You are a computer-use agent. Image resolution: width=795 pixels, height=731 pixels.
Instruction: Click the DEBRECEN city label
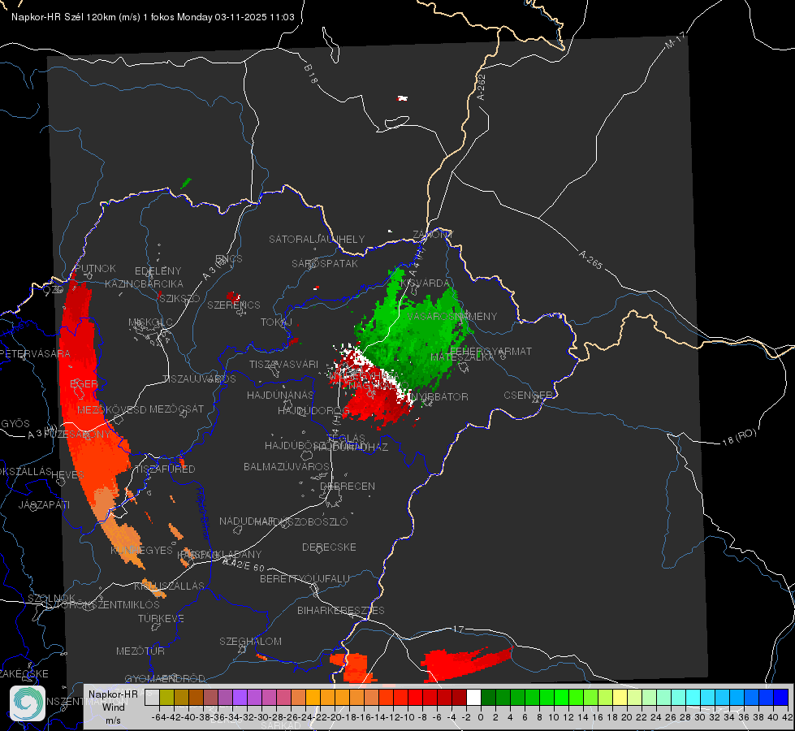click(348, 486)
